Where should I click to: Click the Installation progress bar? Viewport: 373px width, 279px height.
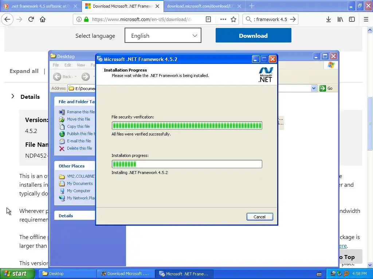coord(187,164)
